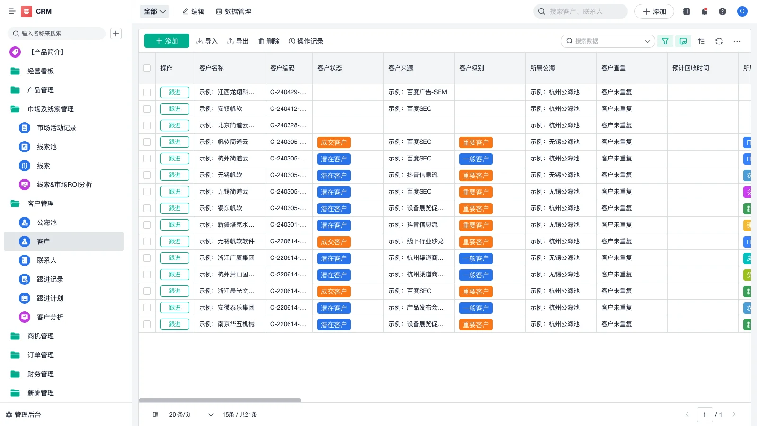Viewport: 757px width, 426px height.
Task: Open the 搜索数据 field dropdown arrow
Action: coord(647,41)
